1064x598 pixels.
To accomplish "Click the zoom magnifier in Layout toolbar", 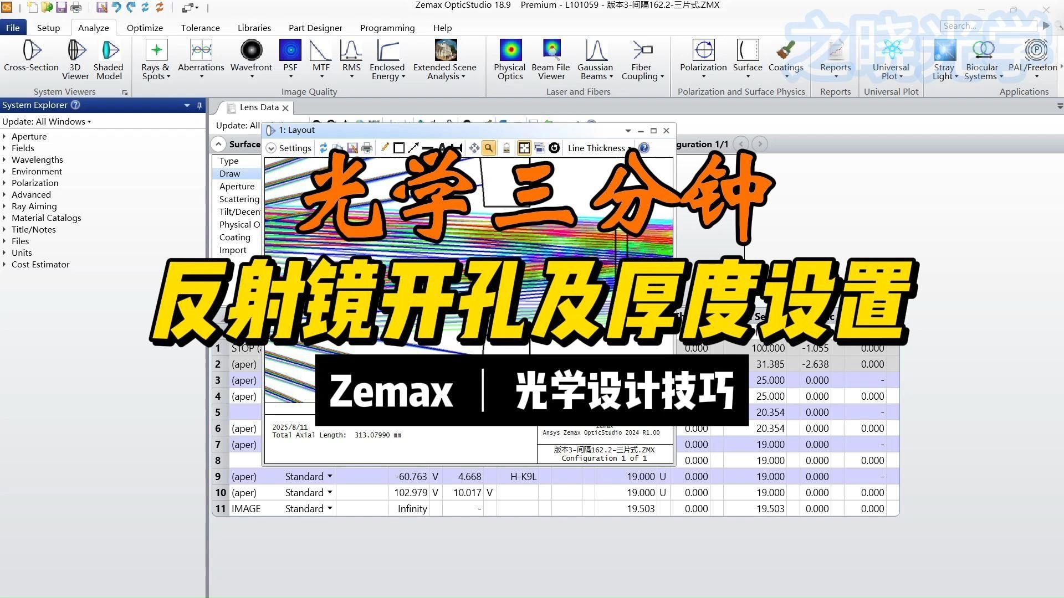I will [488, 148].
